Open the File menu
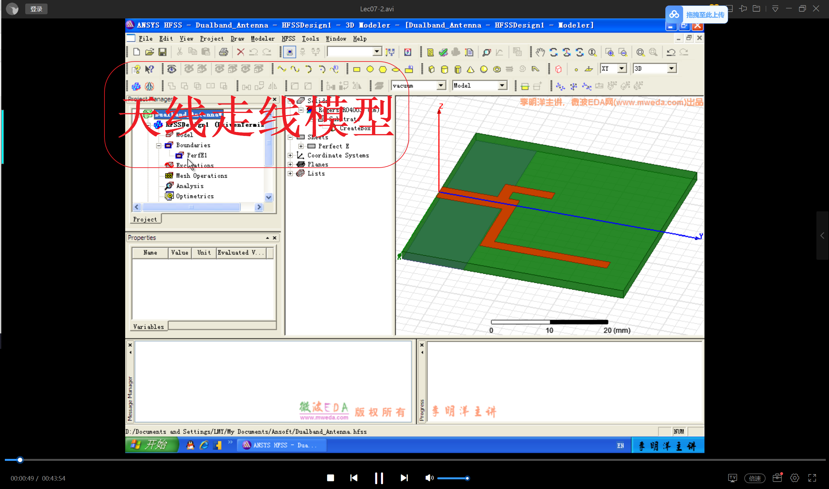This screenshot has height=489, width=829. [145, 39]
